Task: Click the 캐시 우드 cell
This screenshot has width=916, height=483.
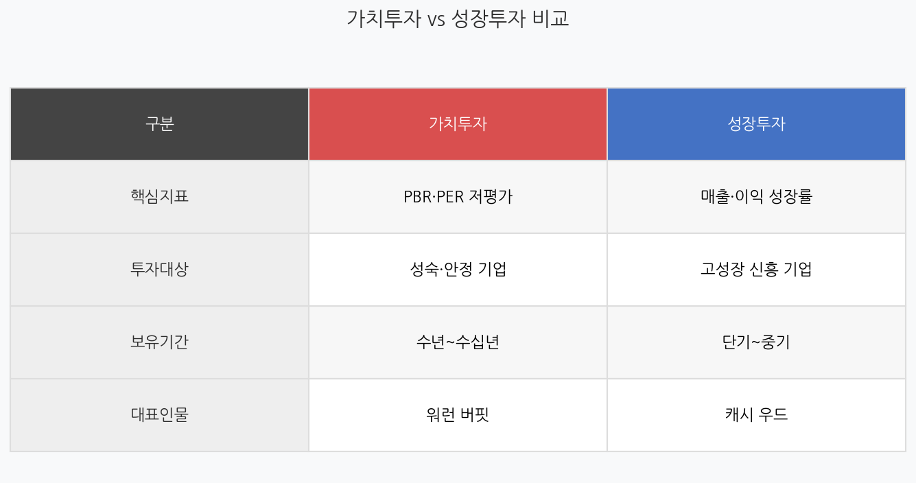Action: click(x=756, y=415)
